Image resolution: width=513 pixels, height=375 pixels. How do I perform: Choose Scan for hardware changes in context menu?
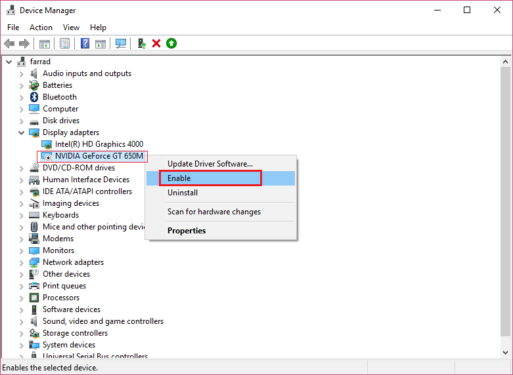(221, 212)
